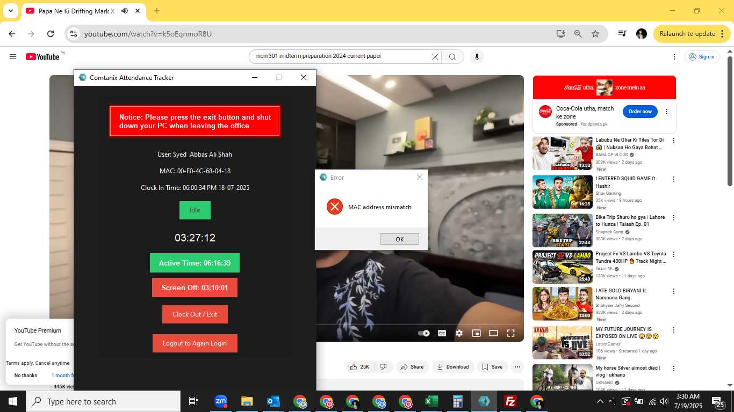
Task: Close the Error dialog with its X button
Action: [x=420, y=177]
